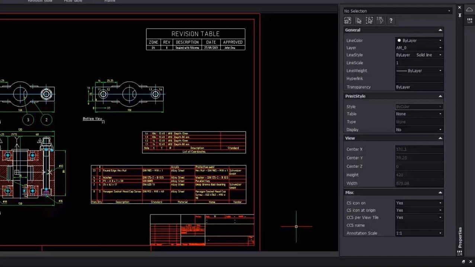This screenshot has height=267, width=475.
Task: Open the No Selection dropdown
Action: coord(449,11)
